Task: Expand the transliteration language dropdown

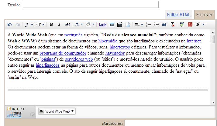Action: [x=203, y=25]
